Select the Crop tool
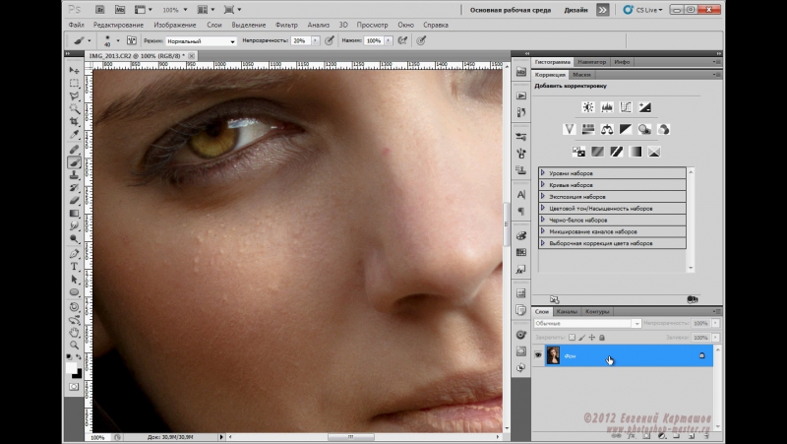The width and height of the screenshot is (787, 444). tap(74, 123)
